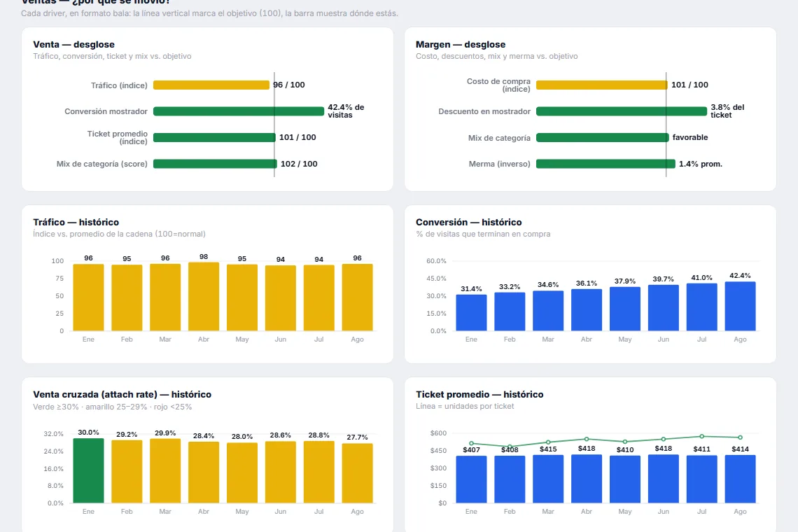Click the Merma (inverso) bullet bar
The width and height of the screenshot is (798, 532).
(x=605, y=164)
